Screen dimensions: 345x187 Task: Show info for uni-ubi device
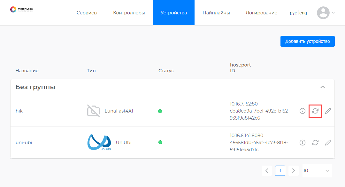point(303,143)
